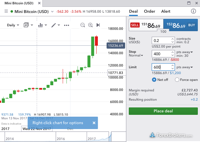Dismiss the Right-click chart tooltip

(94, 123)
